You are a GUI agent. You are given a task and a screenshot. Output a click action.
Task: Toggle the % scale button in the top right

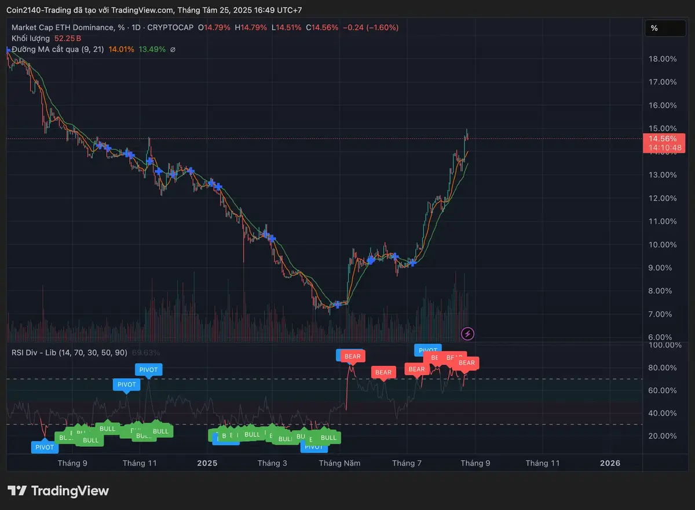[x=665, y=28]
